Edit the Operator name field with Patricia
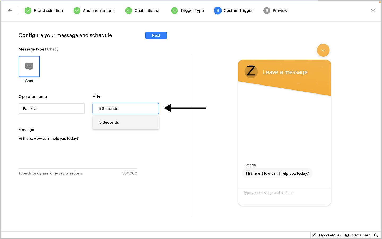The height and width of the screenshot is (239, 382). pyautogui.click(x=52, y=109)
